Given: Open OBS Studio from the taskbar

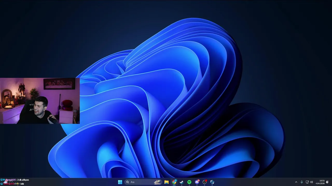Looking at the screenshot, I should click(x=205, y=182).
